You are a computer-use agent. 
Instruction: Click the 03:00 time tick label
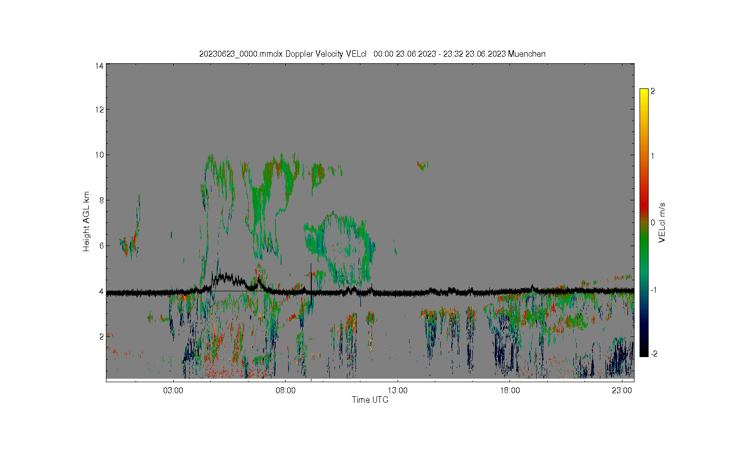pyautogui.click(x=173, y=390)
